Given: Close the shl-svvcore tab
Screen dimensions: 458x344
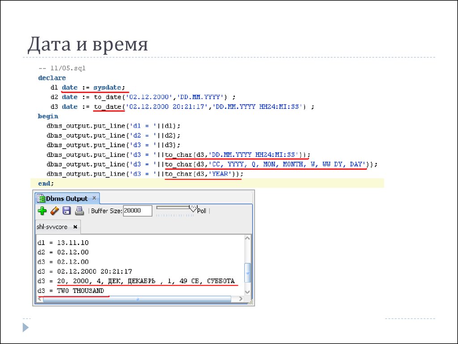Looking at the screenshot, I should pyautogui.click(x=75, y=227).
